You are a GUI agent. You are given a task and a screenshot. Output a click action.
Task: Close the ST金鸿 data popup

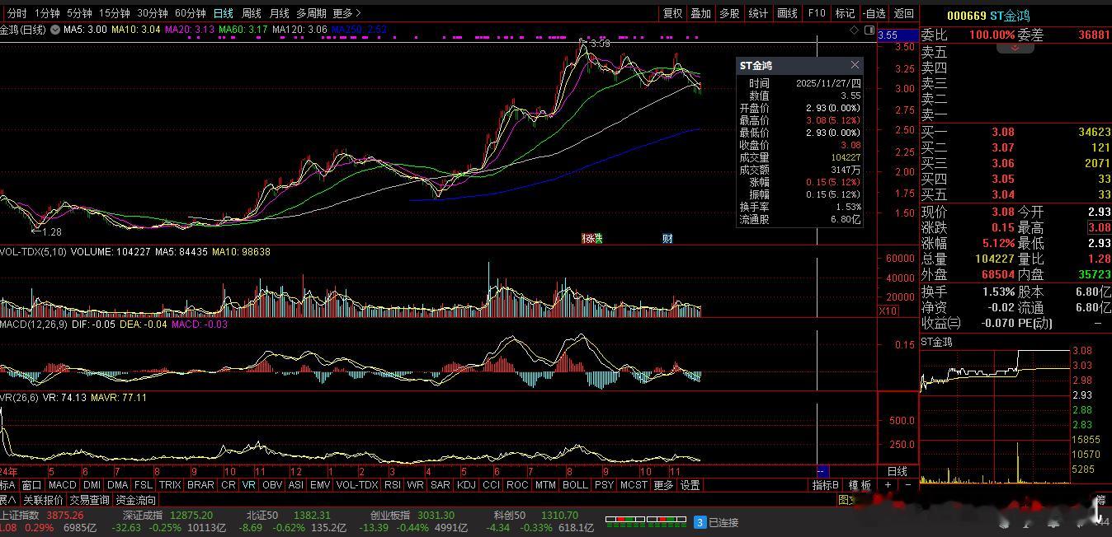click(x=855, y=65)
